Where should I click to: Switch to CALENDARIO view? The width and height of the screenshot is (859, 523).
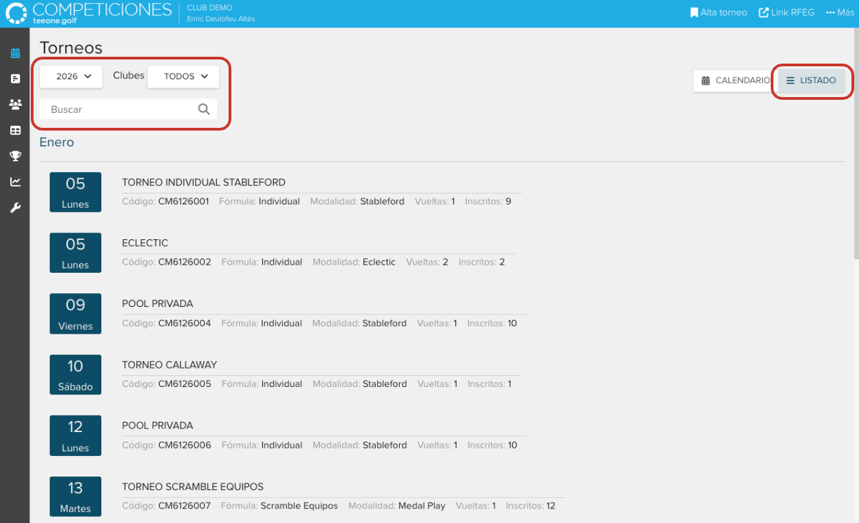pyautogui.click(x=735, y=81)
